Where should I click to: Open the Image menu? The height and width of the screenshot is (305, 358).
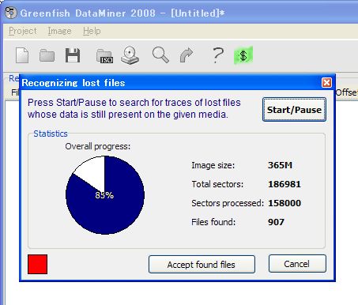tap(59, 31)
